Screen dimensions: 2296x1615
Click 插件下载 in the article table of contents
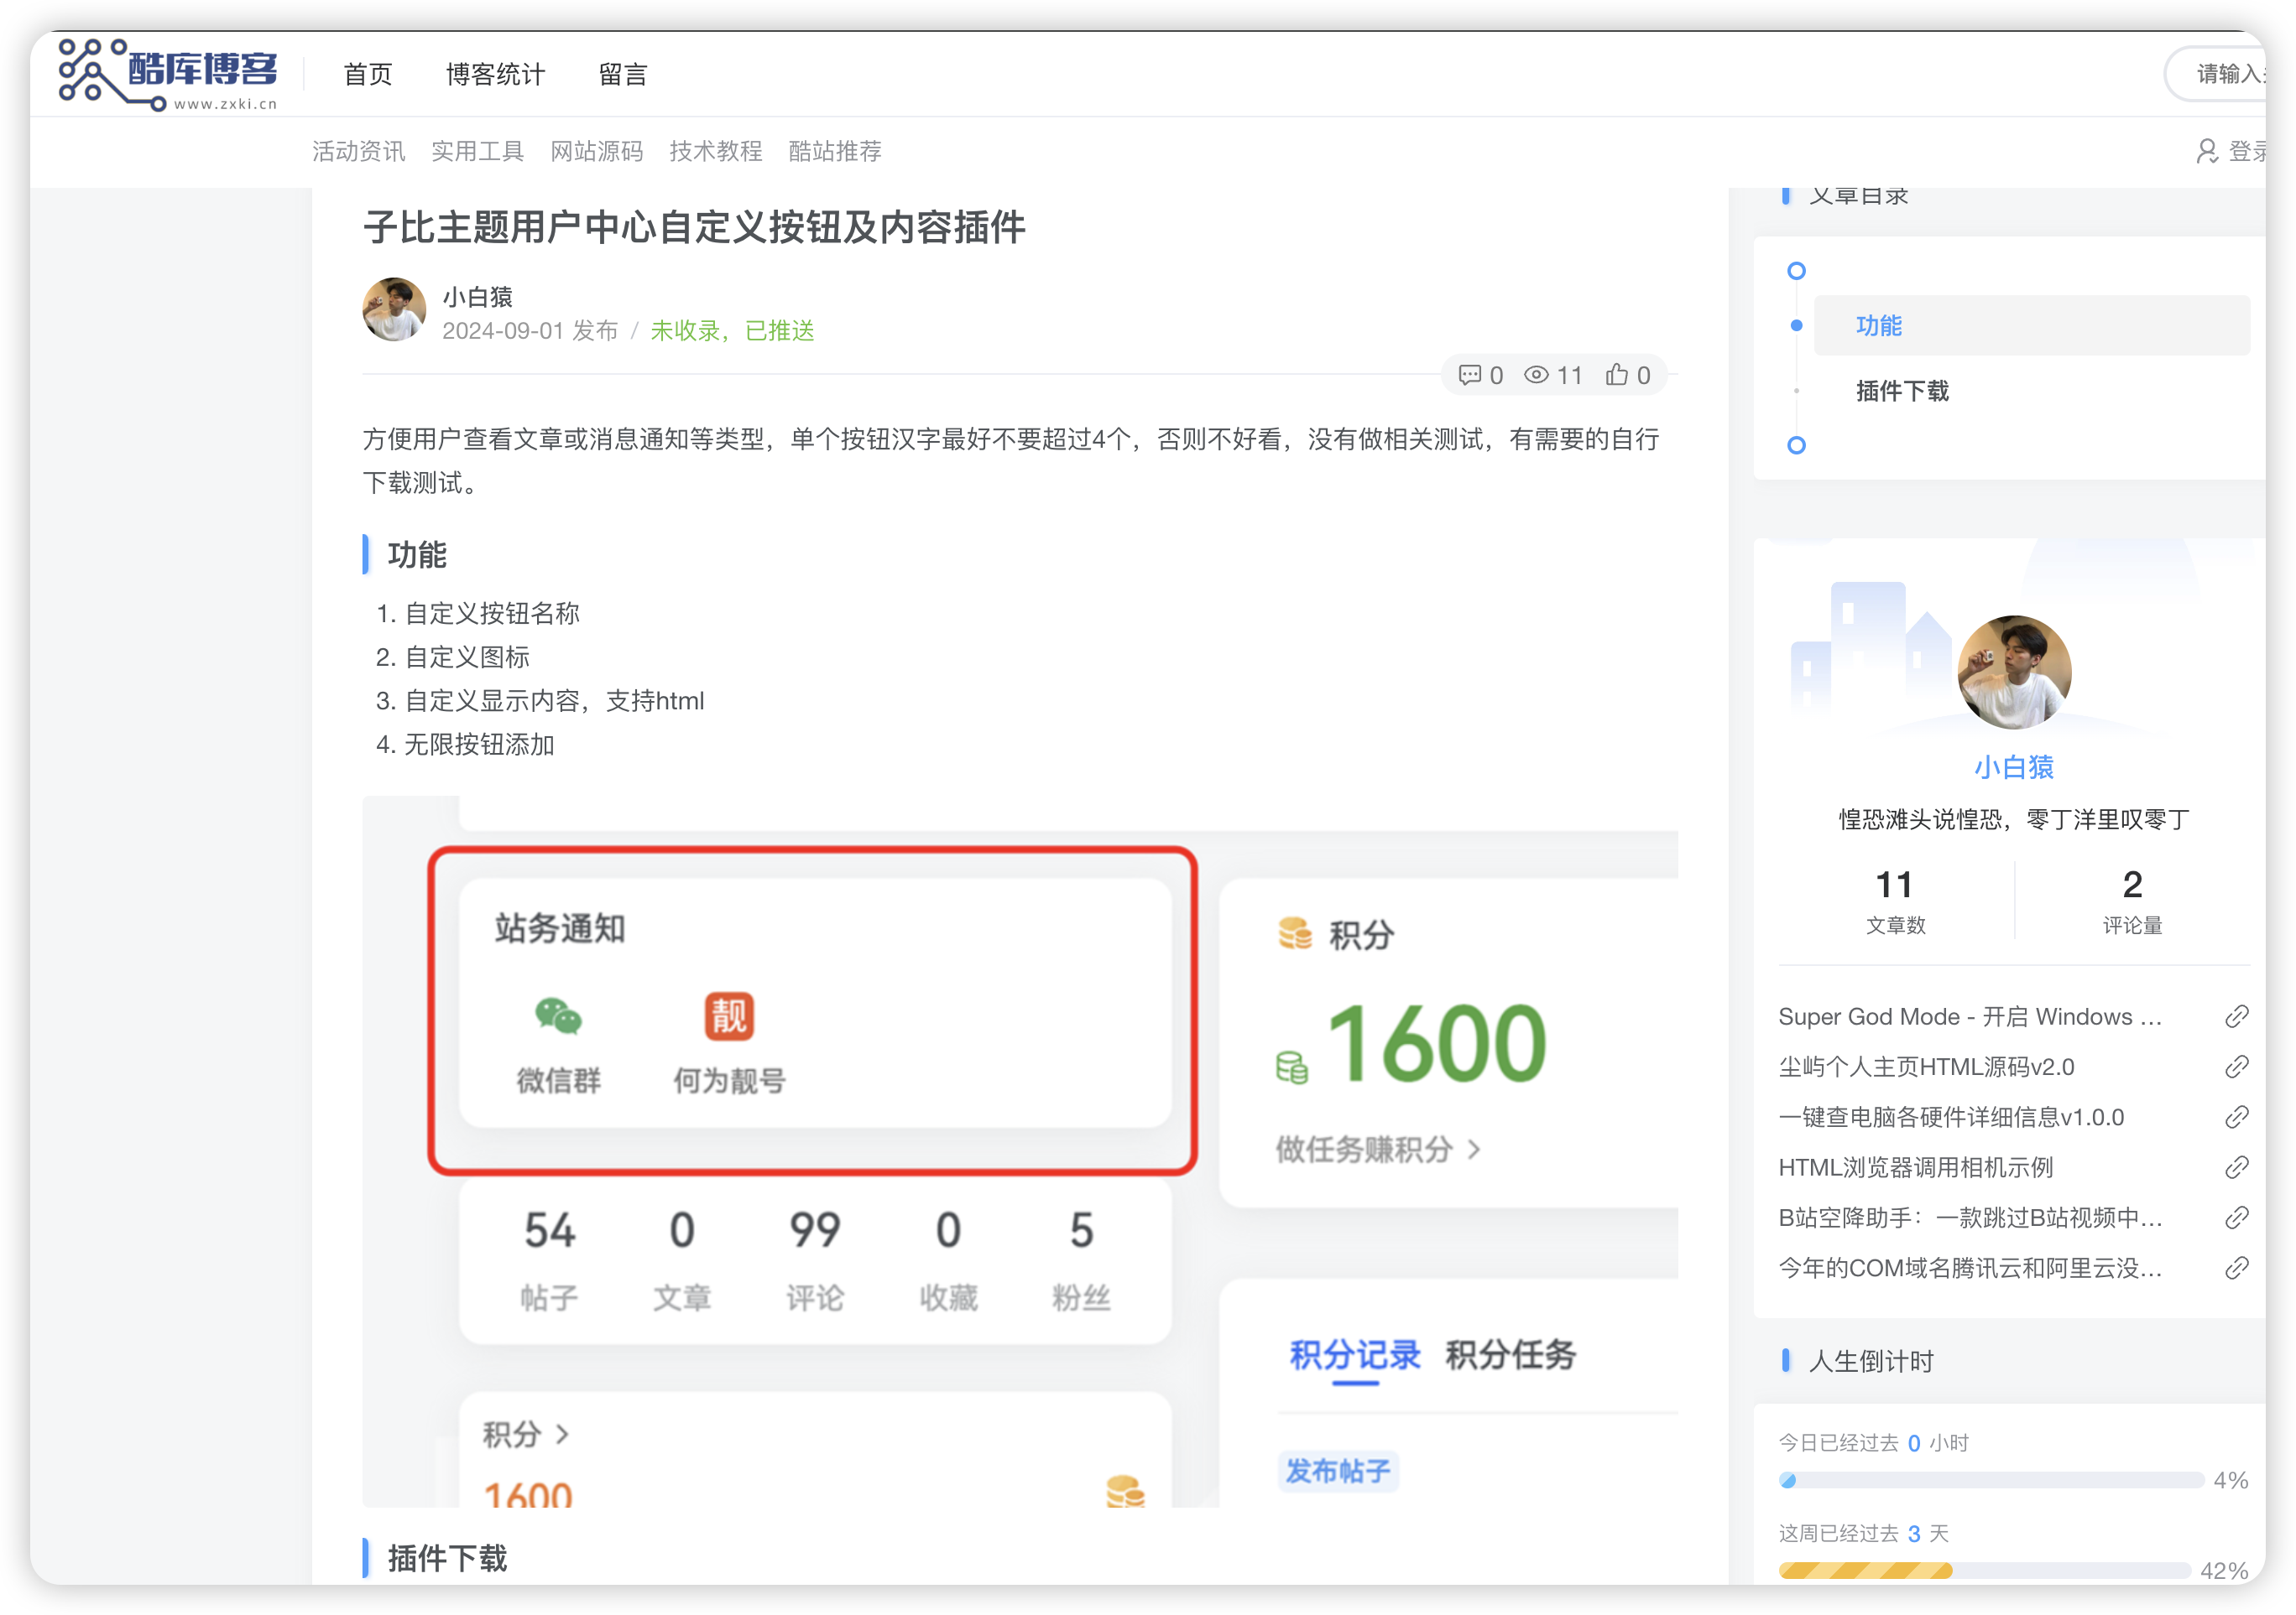(x=1900, y=392)
